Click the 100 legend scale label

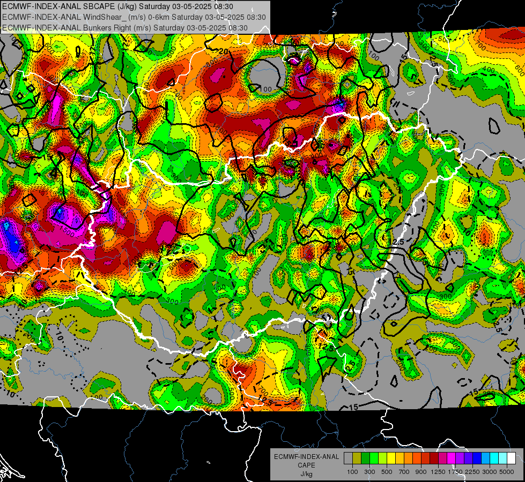pos(352,472)
